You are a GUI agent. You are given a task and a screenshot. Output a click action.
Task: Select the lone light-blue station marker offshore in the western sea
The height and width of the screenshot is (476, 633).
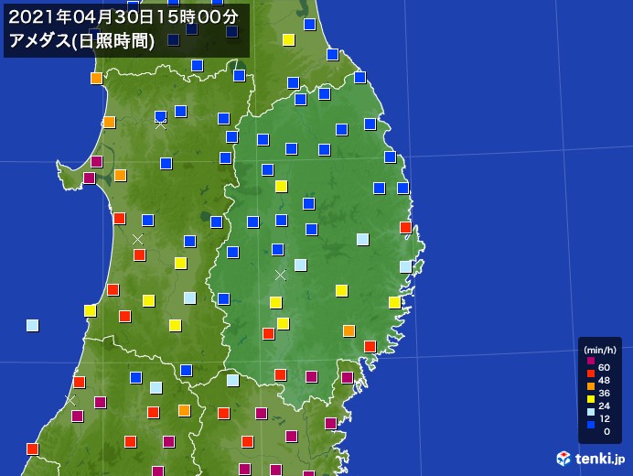tap(33, 325)
